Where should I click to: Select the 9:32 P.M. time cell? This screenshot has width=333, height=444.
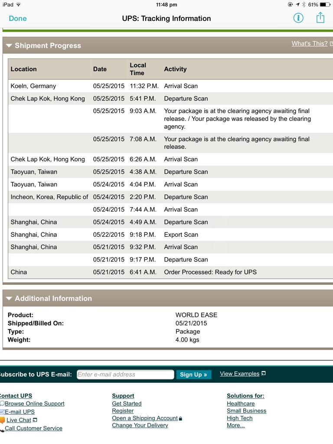click(x=143, y=247)
